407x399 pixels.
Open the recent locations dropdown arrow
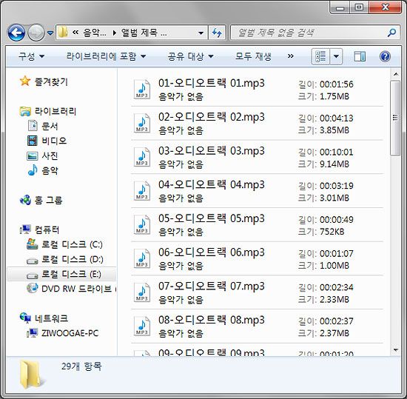(50, 33)
